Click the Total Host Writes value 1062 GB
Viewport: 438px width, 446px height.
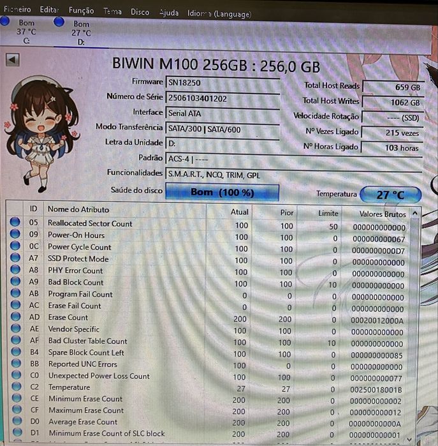[x=392, y=102]
